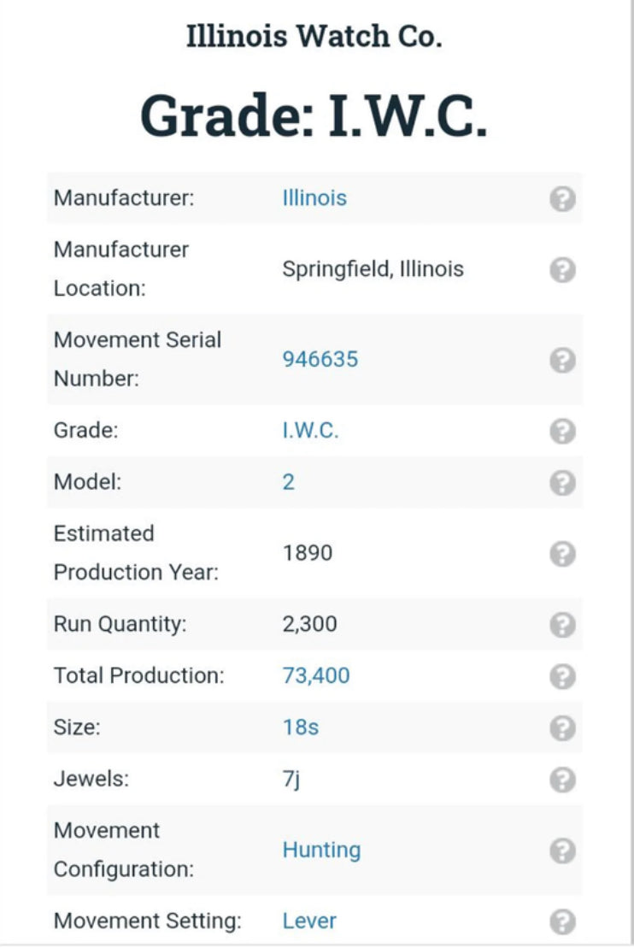Show help for Movement Configuration
634x948 pixels.
561,851
